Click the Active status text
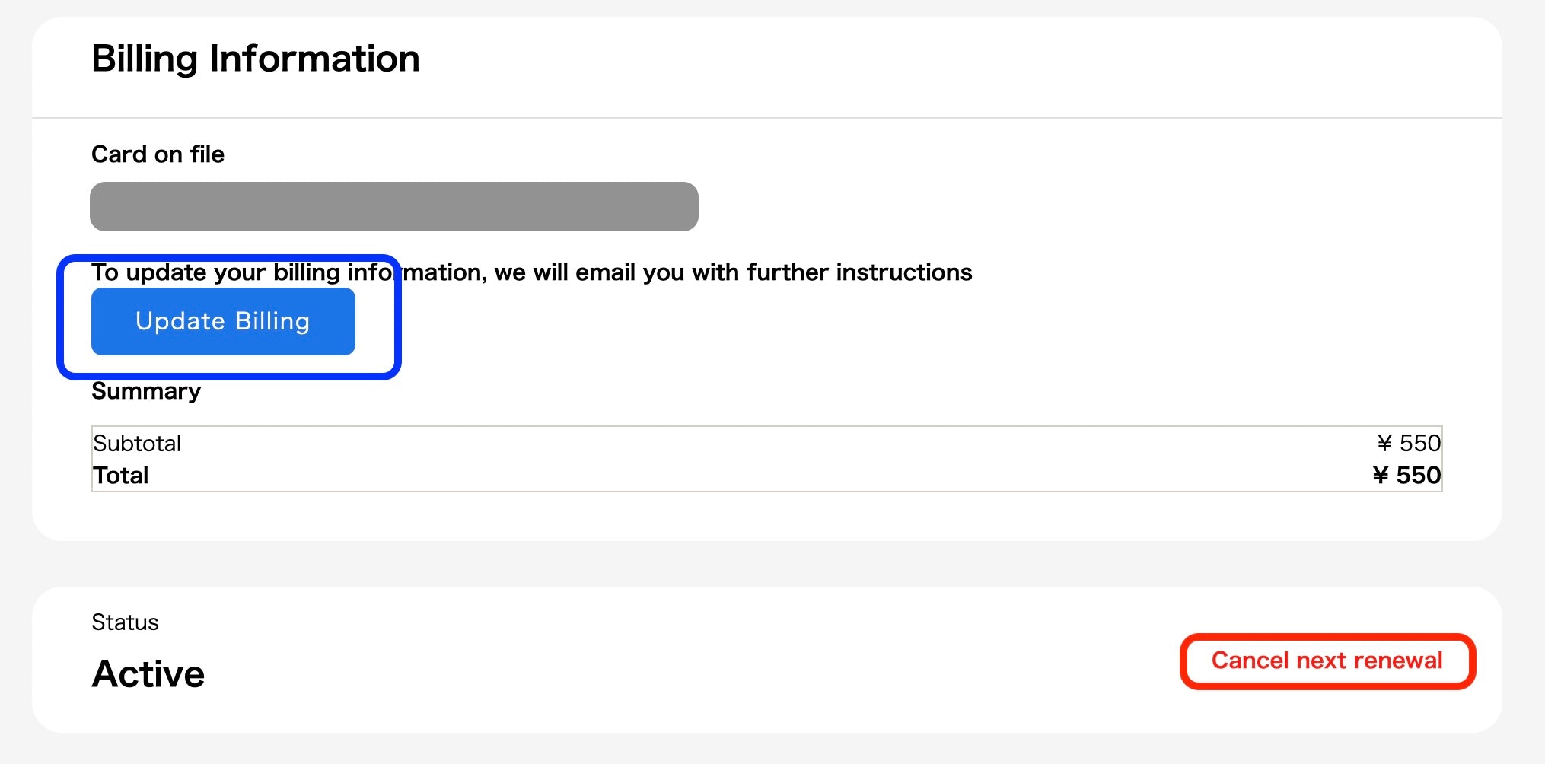 point(148,674)
